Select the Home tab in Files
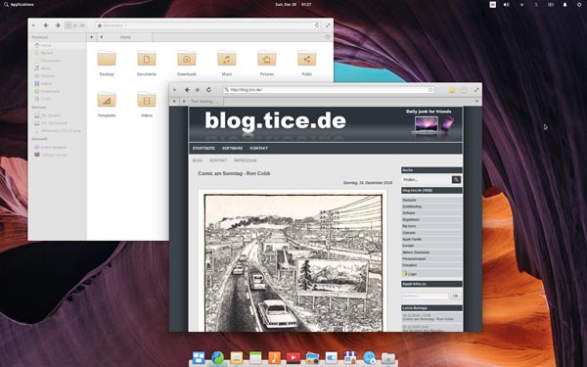The height and width of the screenshot is (367, 587). coord(125,37)
